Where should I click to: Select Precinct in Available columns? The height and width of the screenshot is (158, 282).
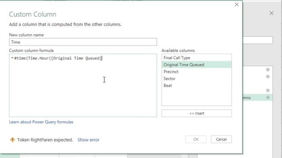(197, 72)
